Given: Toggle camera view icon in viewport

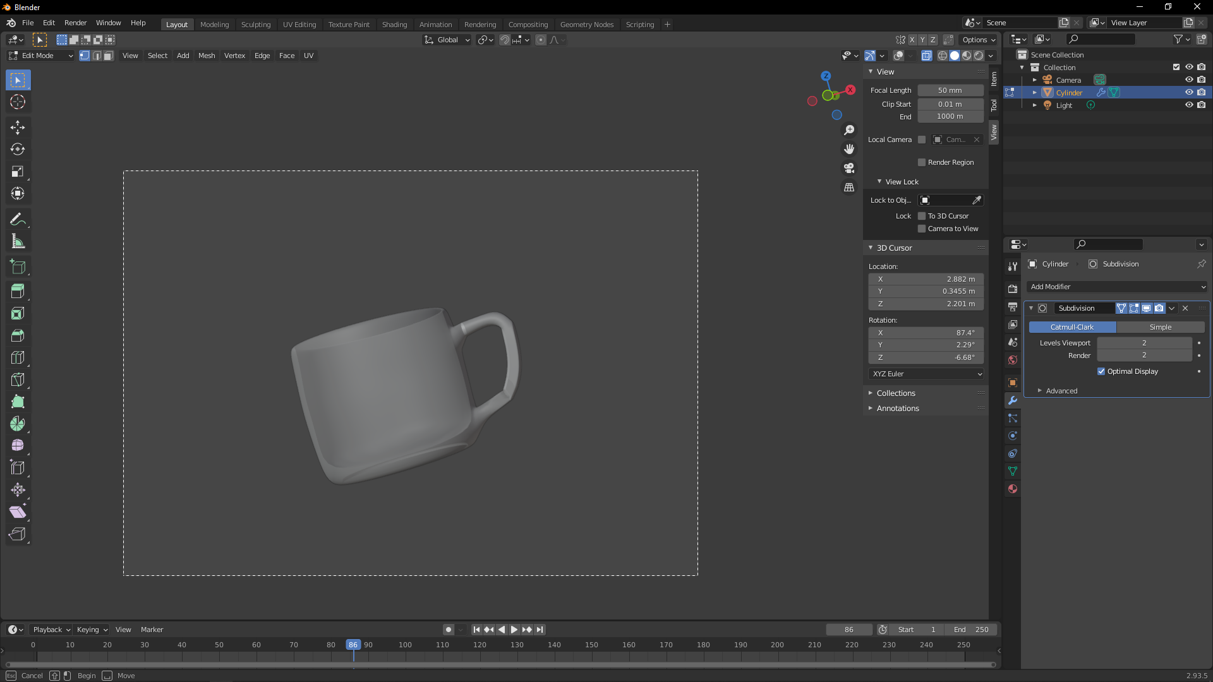Looking at the screenshot, I should click(x=849, y=168).
